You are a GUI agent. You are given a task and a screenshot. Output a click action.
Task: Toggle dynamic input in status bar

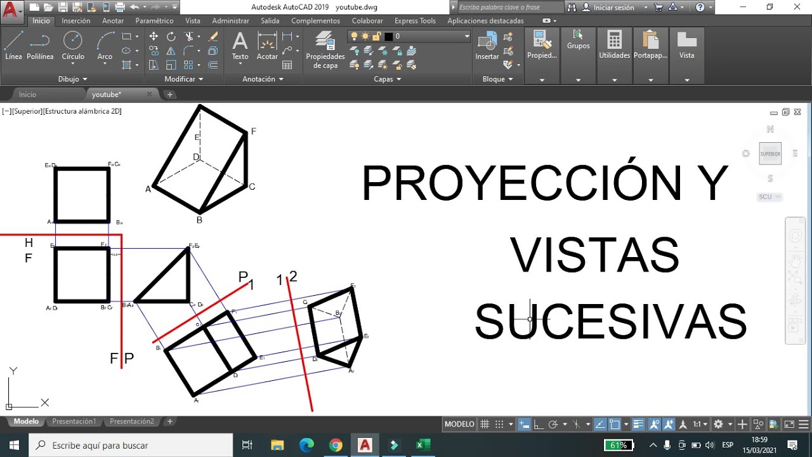click(524, 424)
